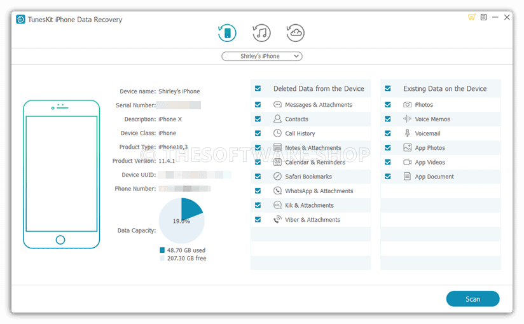This screenshot has height=324, width=524.
Task: Toggle the App Document checkbox
Action: click(x=388, y=177)
